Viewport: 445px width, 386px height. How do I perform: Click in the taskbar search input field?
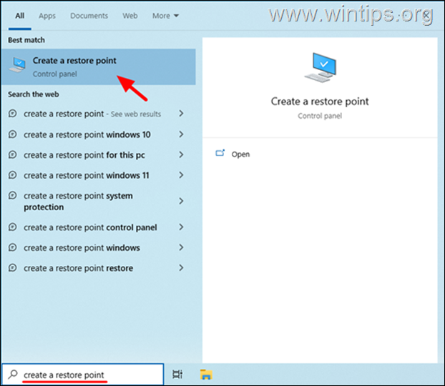pos(83,375)
